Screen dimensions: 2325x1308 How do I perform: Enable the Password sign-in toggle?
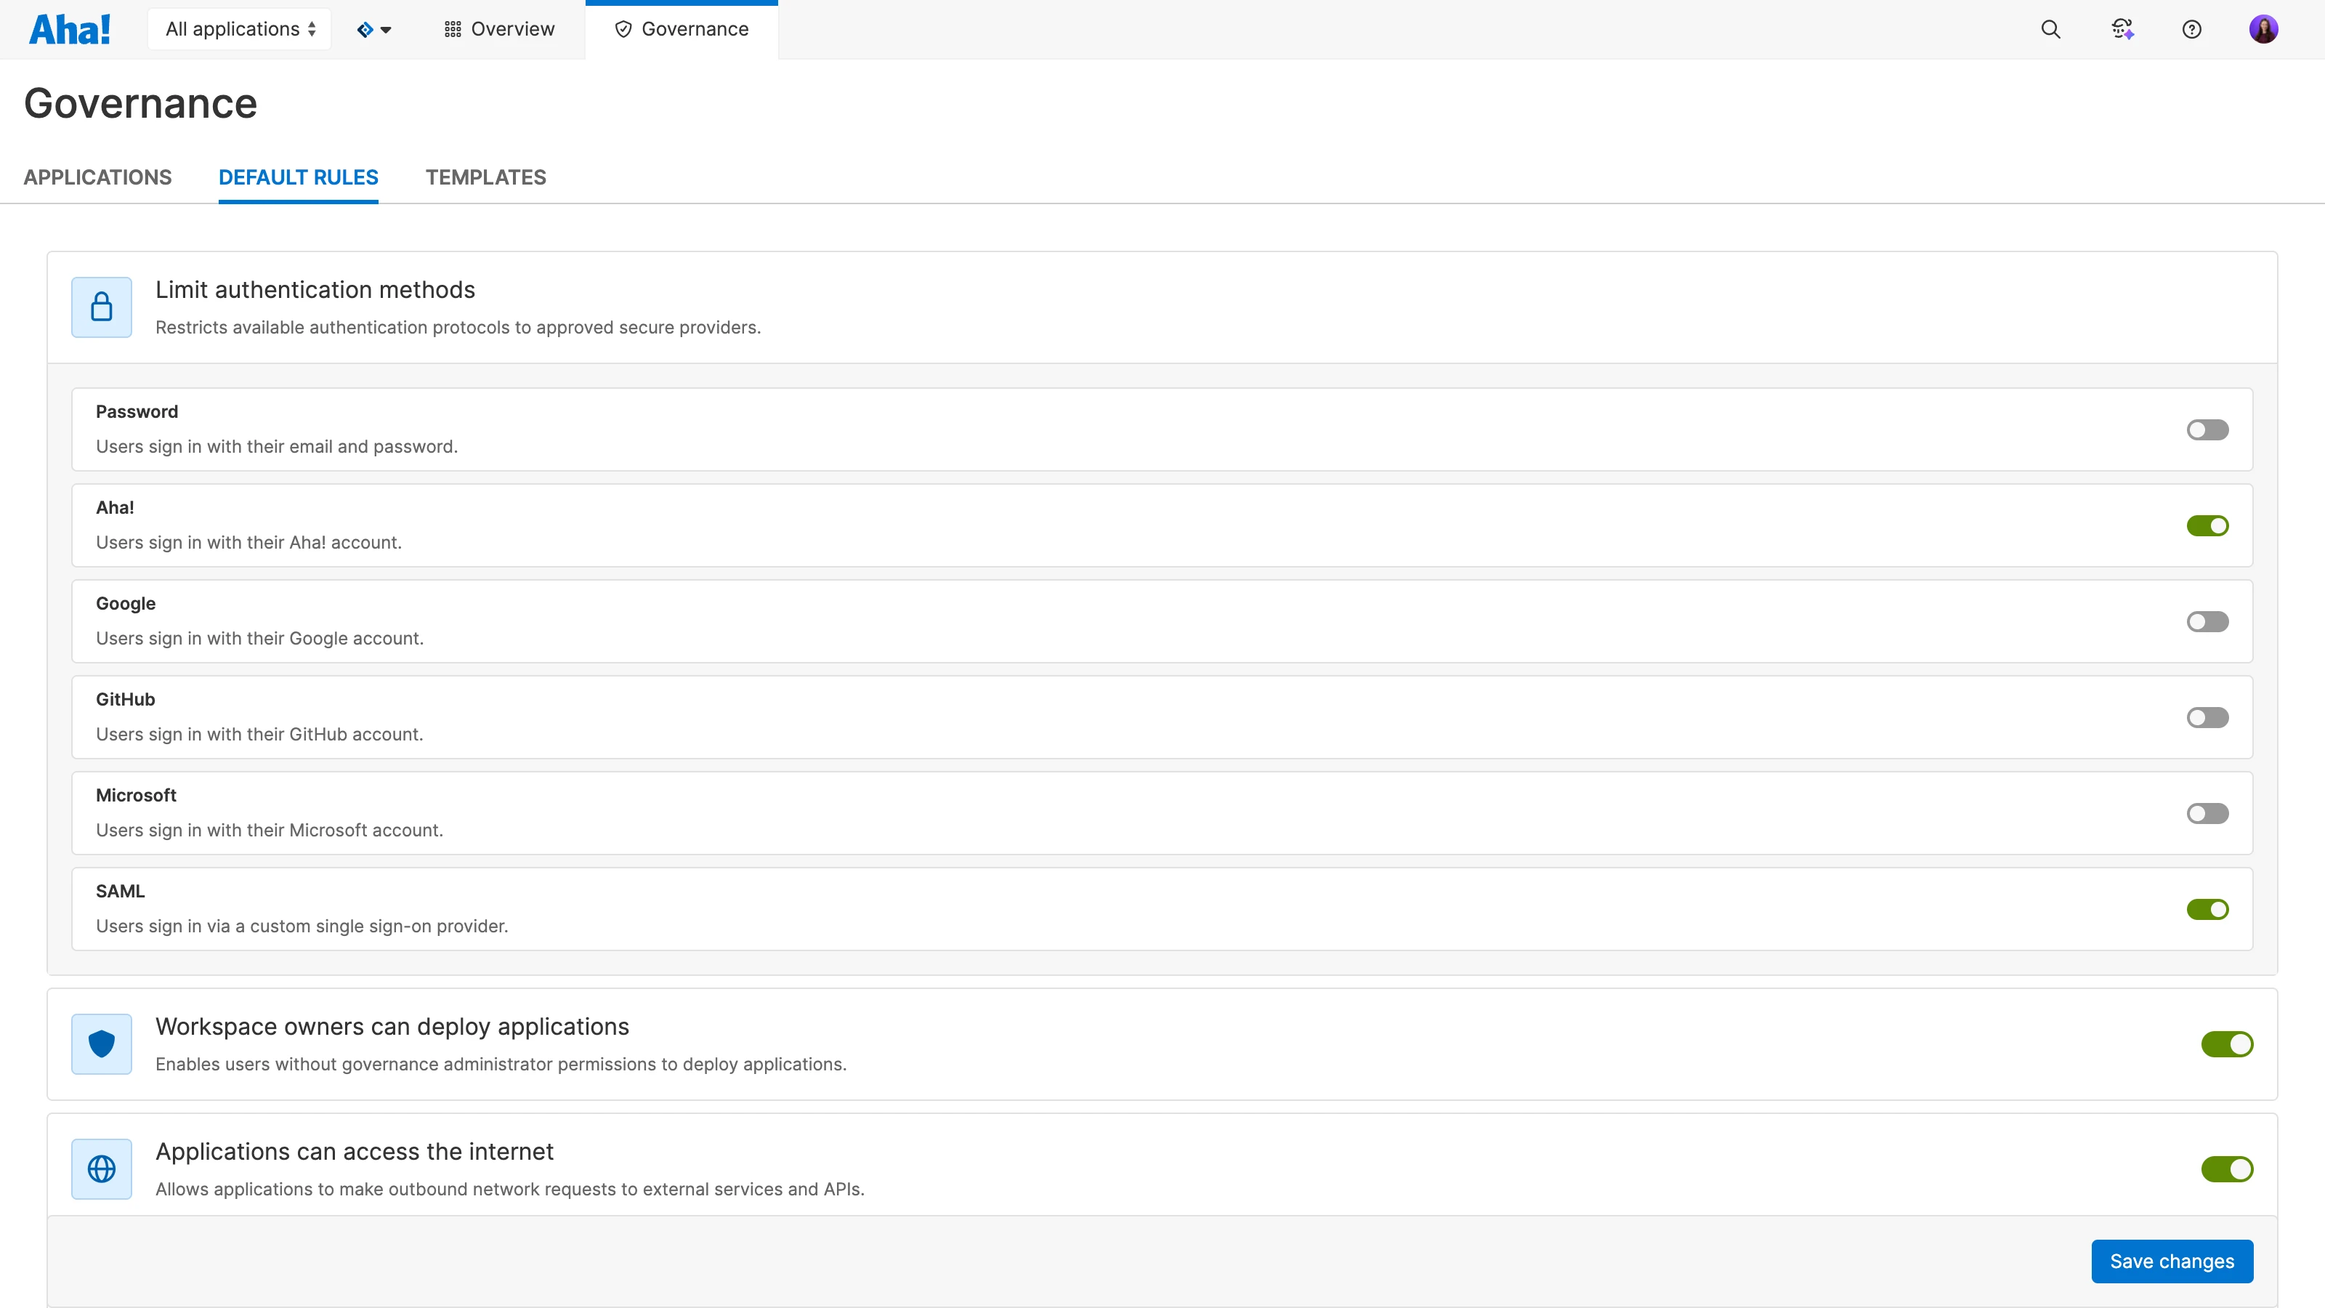pyautogui.click(x=2208, y=429)
